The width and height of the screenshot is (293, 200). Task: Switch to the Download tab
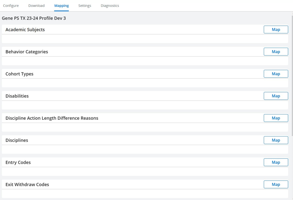click(36, 6)
